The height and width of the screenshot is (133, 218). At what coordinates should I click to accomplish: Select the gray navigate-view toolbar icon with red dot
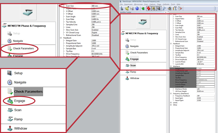click(x=158, y=8)
